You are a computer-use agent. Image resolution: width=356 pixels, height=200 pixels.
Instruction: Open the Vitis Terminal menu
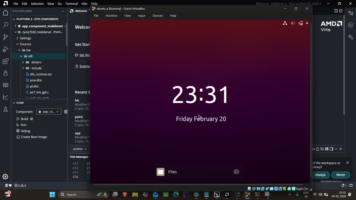tap(71, 4)
